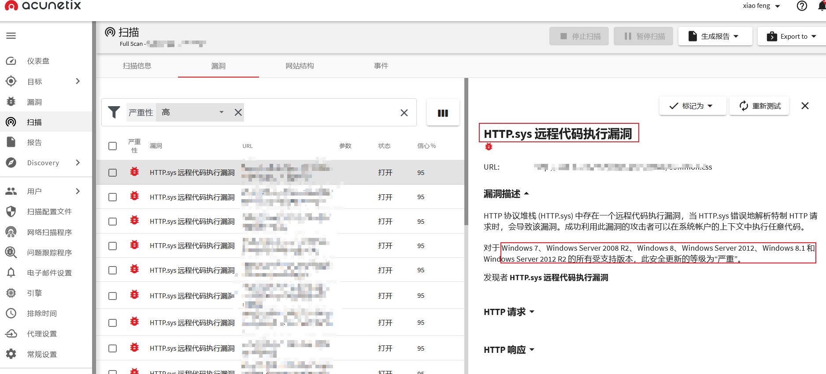Expand the Discovery submenu chevron

[x=78, y=163]
